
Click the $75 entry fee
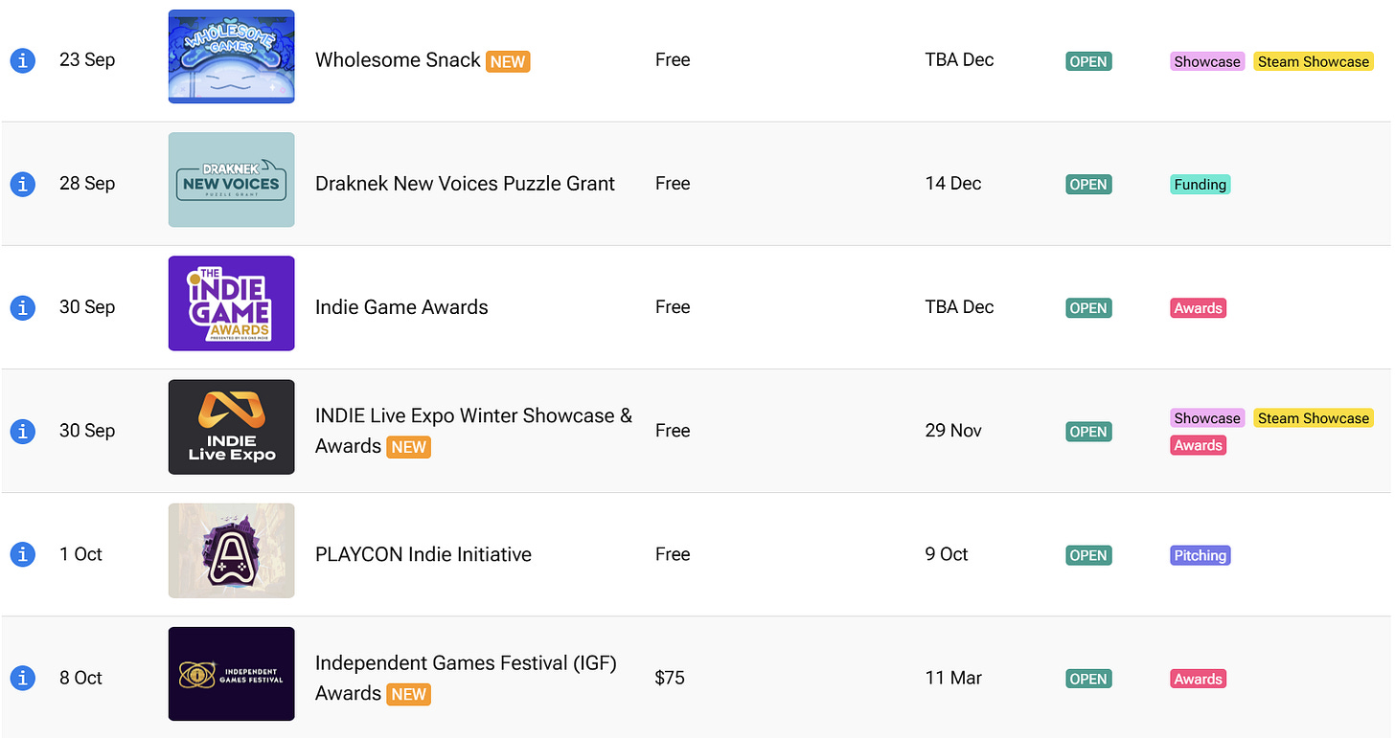(x=670, y=678)
